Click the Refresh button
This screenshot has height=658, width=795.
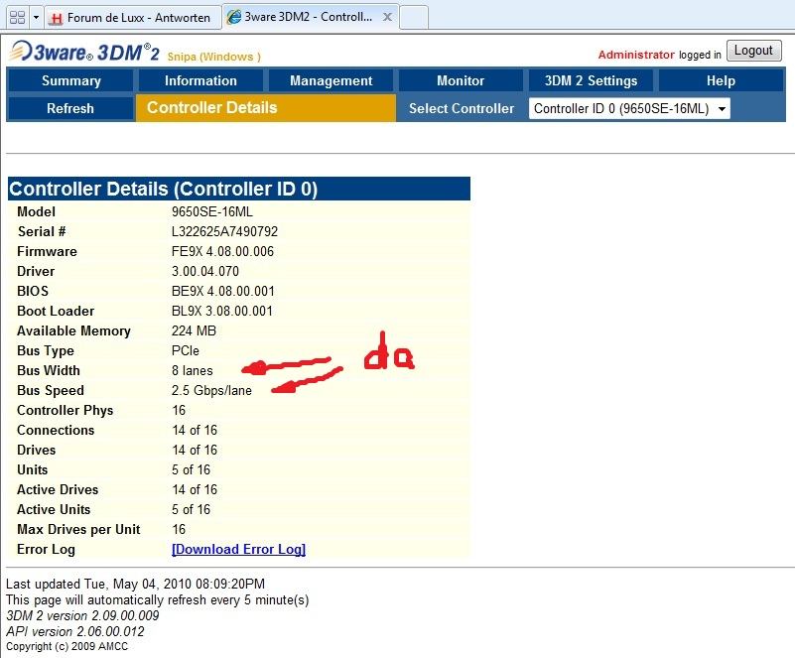pos(70,108)
